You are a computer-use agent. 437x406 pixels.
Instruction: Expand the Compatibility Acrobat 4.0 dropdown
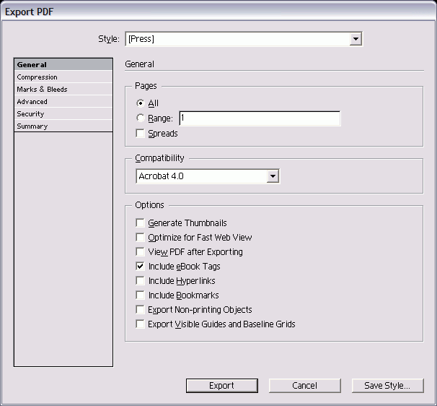[x=207, y=176]
